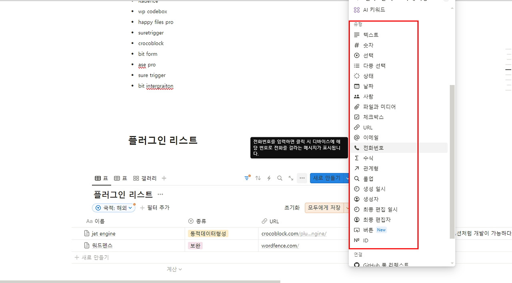The image size is (512, 283).
Task: Open the sort icon beside the filter
Action: point(258,178)
